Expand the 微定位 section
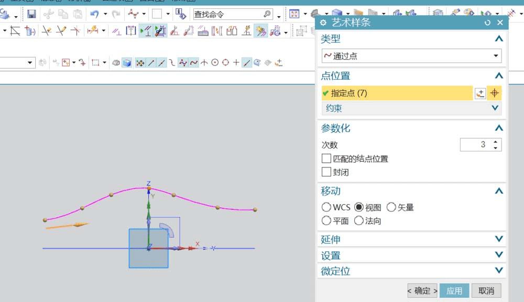The width and height of the screenshot is (524, 302). click(x=499, y=270)
